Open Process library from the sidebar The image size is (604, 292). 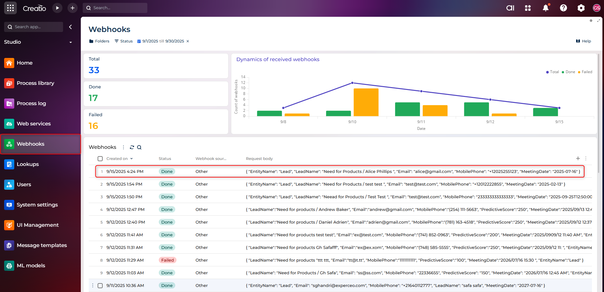click(x=35, y=83)
